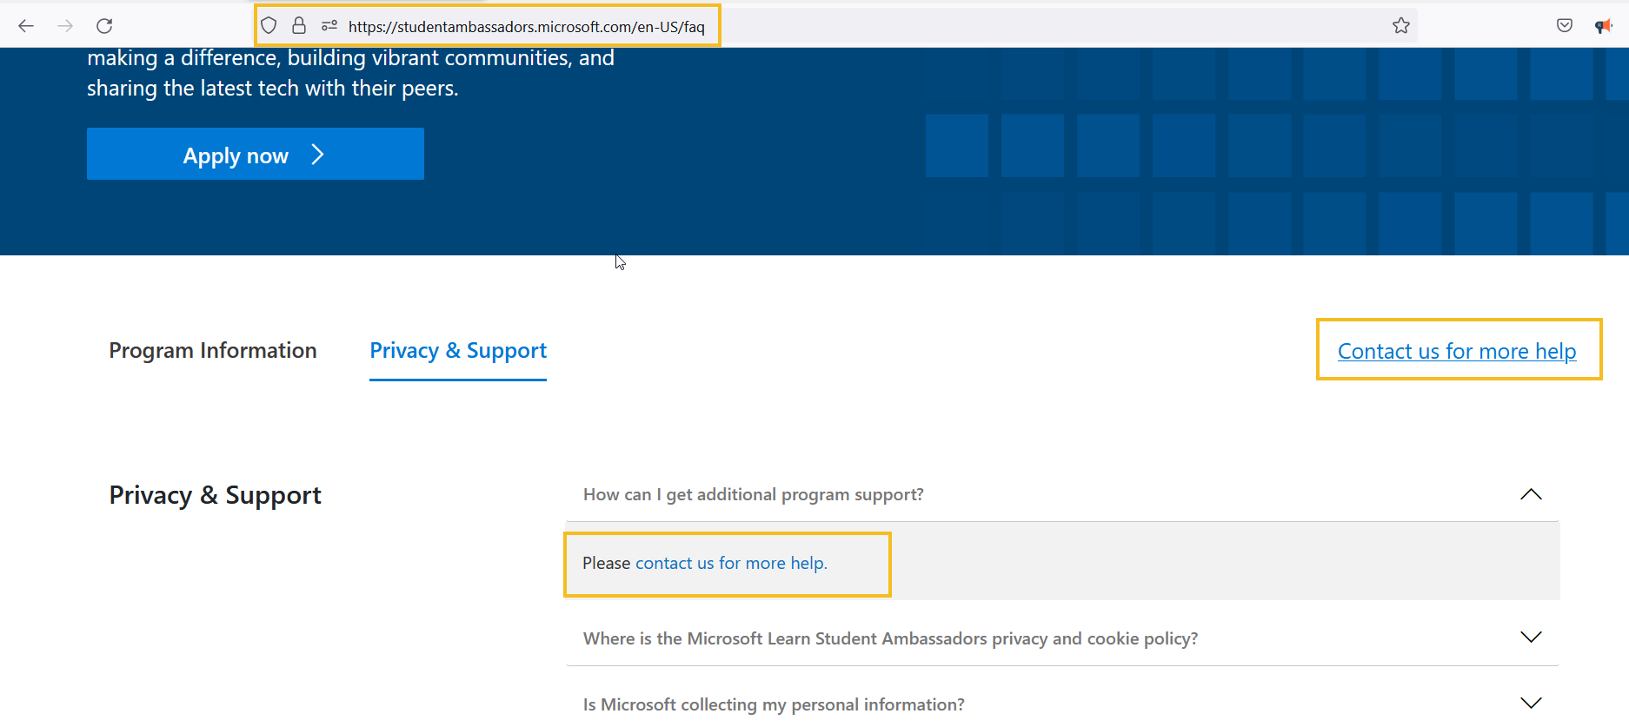
Task: Click the question about program support
Action: [x=753, y=494]
